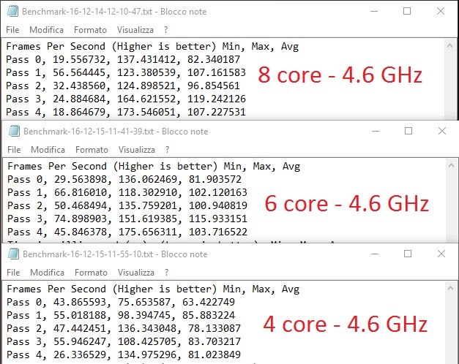Viewport: 459px width, 364px height.
Task: Click value 82.340187 in 8 core Pass 0 row
Action: (214, 60)
